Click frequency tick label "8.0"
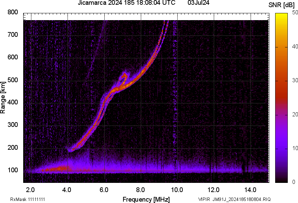Image resolution: width=298 pixels, height=203 pixels. 140,190
